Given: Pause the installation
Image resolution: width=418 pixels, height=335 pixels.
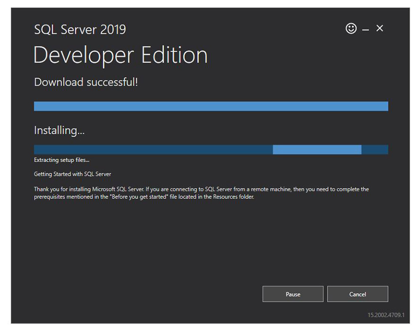Looking at the screenshot, I should pyautogui.click(x=293, y=294).
